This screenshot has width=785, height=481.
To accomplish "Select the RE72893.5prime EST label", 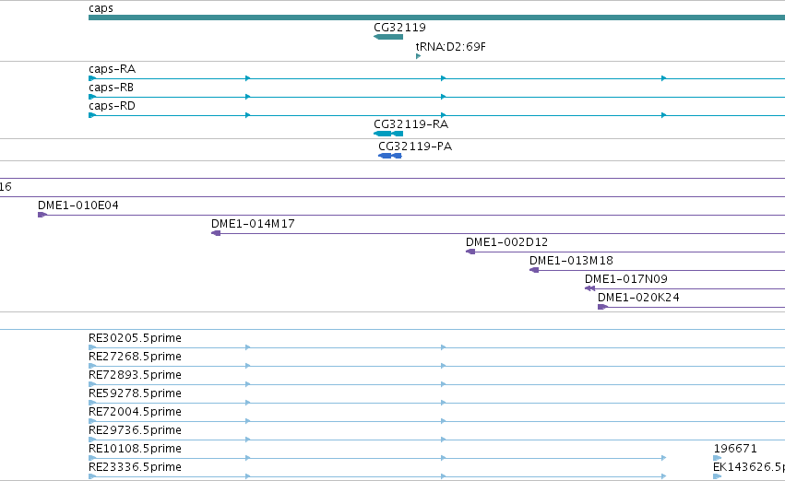I will click(135, 375).
